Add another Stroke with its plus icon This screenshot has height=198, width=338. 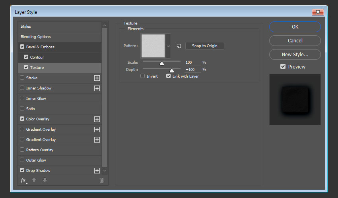[97, 78]
